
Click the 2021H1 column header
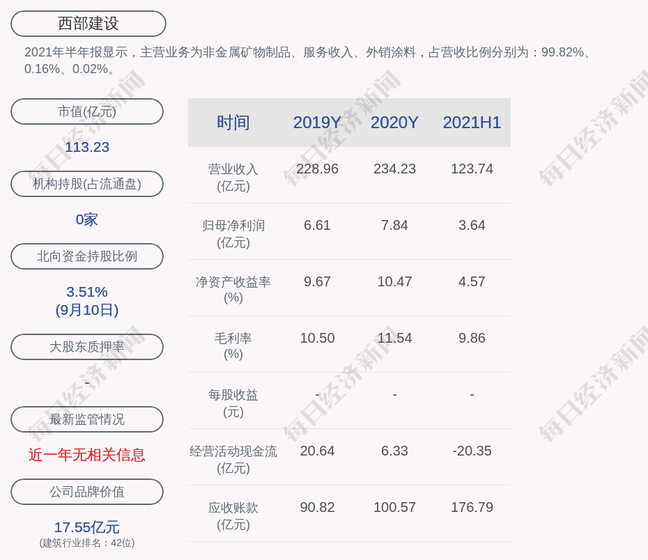pos(472,123)
